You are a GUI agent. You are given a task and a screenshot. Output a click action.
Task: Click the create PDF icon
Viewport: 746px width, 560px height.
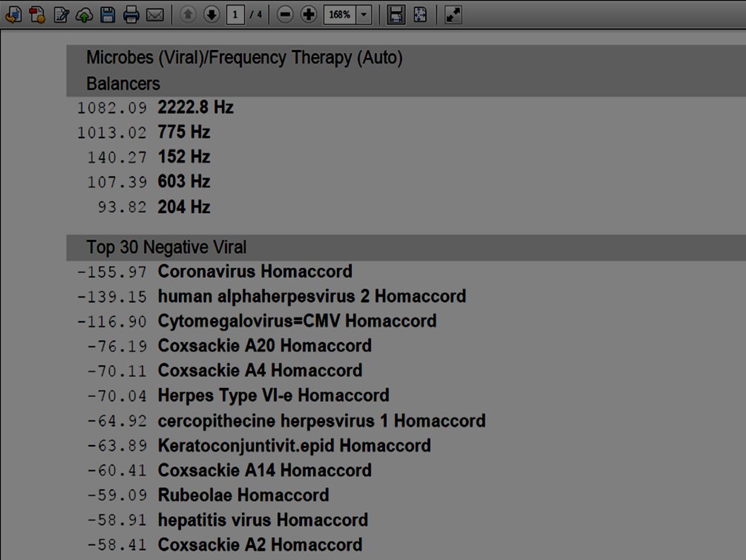pyautogui.click(x=37, y=15)
